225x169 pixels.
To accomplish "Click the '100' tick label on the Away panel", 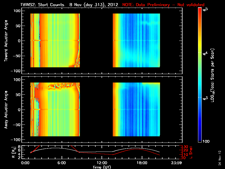I will tap(17, 80).
